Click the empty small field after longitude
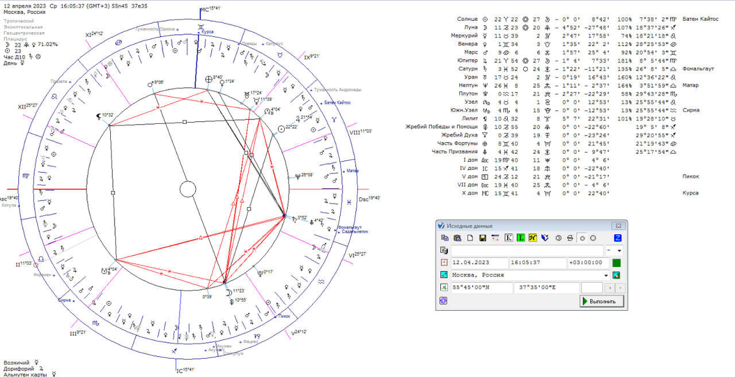The height and width of the screenshot is (377, 735). click(592, 288)
